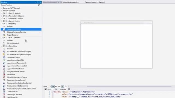Click into the Search Toolbox field
Image resolution: width=175 pixels, height=98 pixels.
tap(19, 5)
